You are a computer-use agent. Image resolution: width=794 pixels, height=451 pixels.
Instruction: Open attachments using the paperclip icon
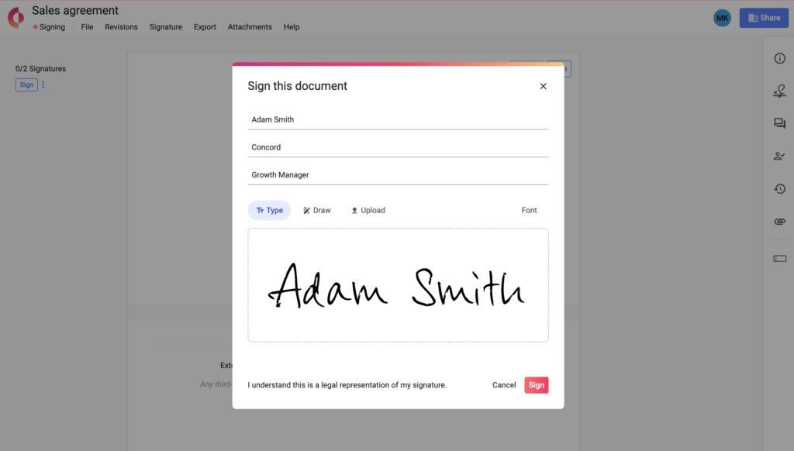click(779, 221)
